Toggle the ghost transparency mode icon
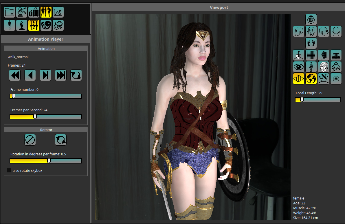Screen dimensions: 345x224 click(x=336, y=67)
